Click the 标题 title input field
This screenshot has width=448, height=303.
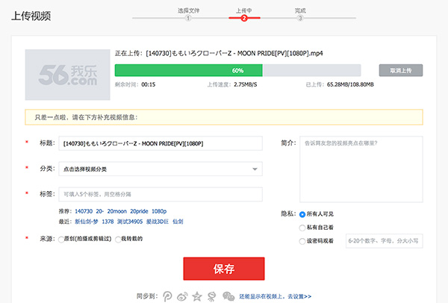[x=161, y=143]
